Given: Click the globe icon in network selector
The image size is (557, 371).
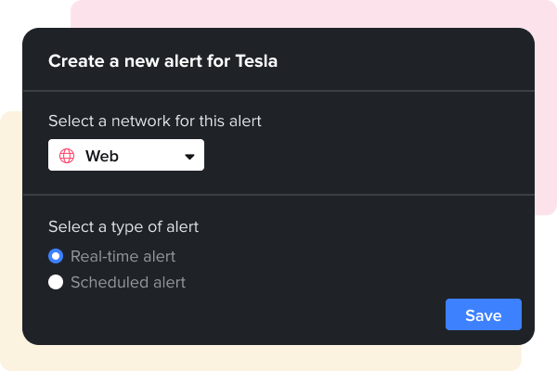Looking at the screenshot, I should (x=67, y=156).
